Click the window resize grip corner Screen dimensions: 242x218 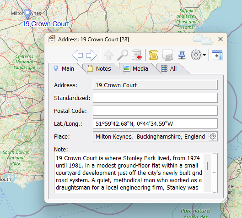pos(225,200)
